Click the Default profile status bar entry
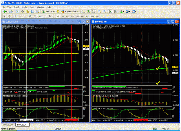The width and height of the screenshot is (181, 131). (x=58, y=129)
